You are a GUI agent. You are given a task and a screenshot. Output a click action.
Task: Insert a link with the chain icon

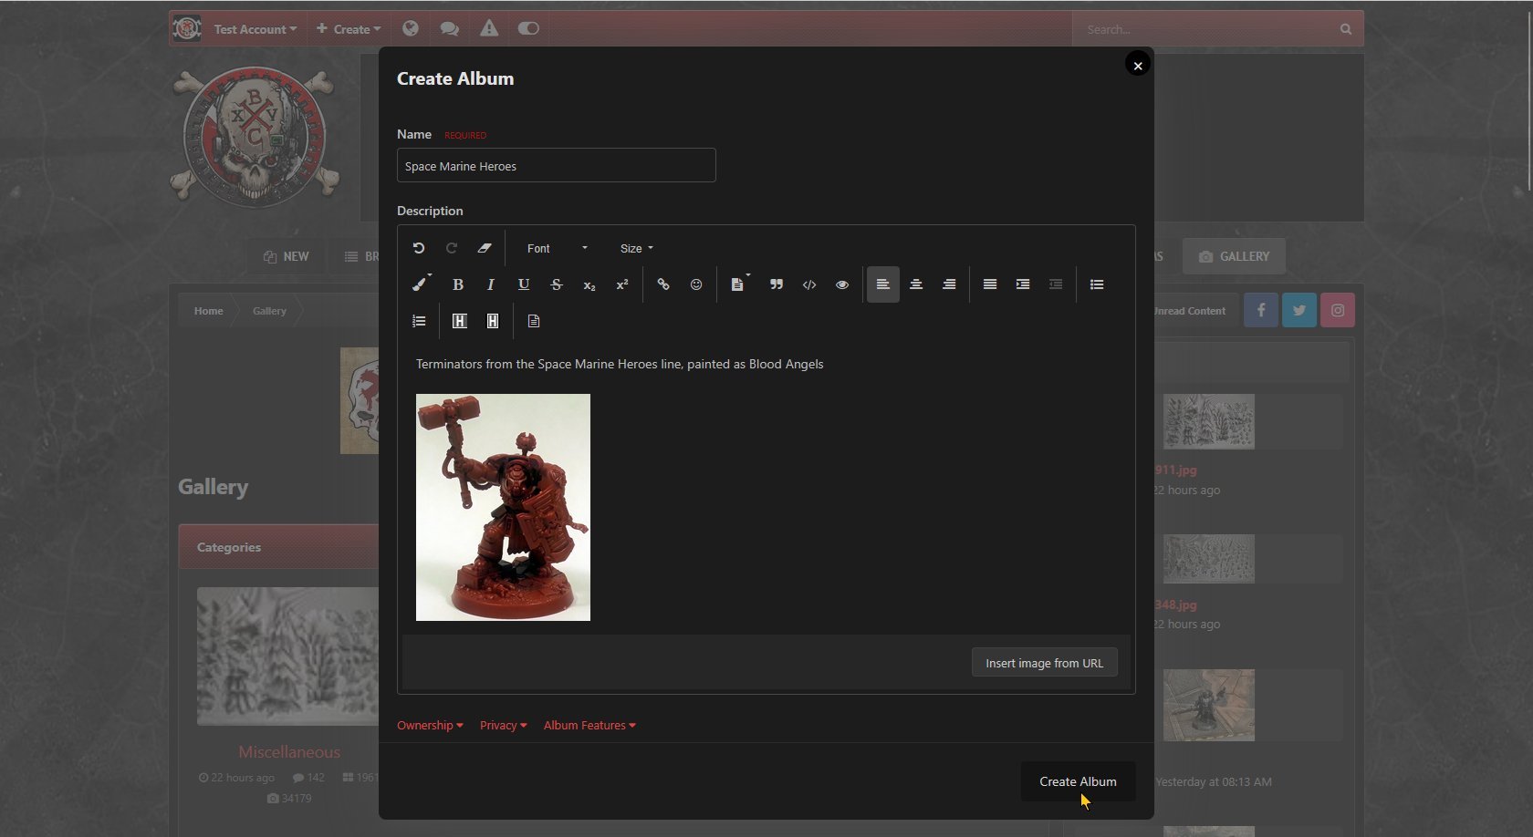pyautogui.click(x=663, y=284)
